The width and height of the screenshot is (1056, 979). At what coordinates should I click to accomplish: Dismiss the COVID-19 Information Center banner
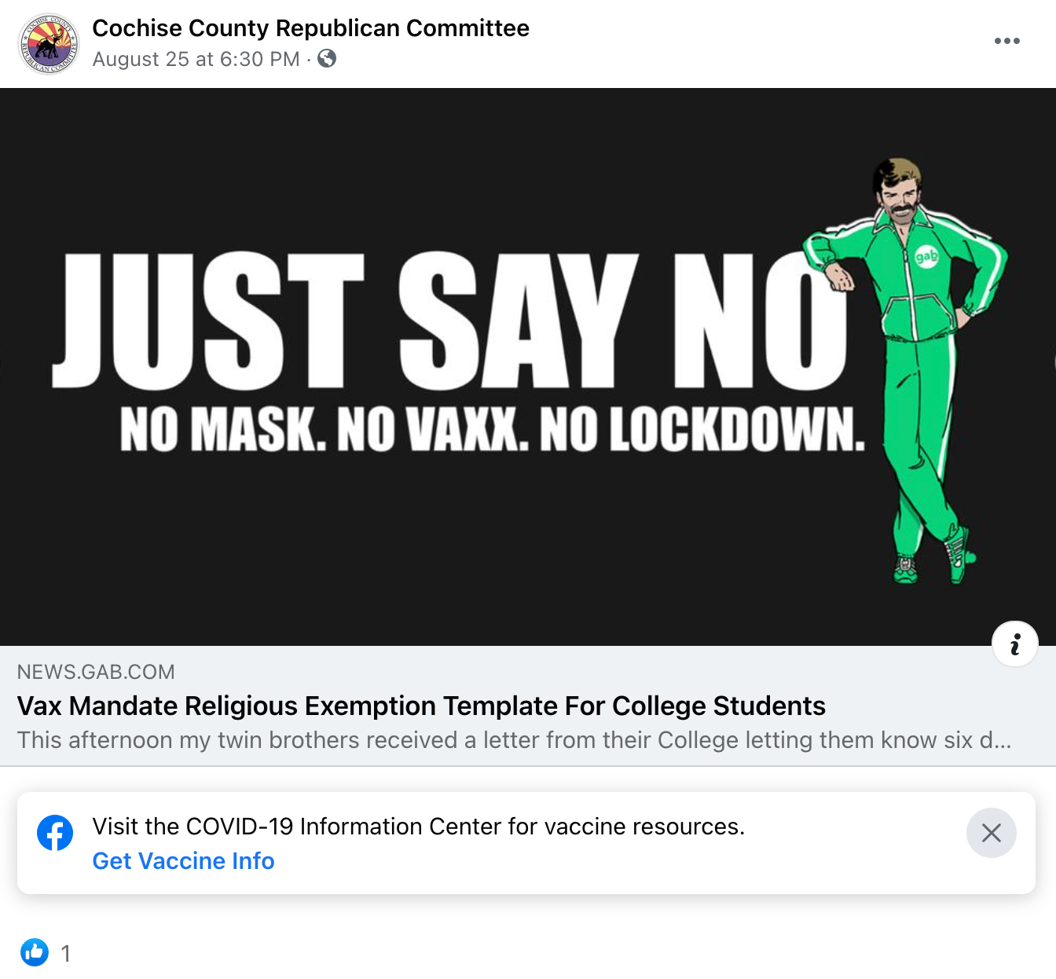pyautogui.click(x=991, y=833)
